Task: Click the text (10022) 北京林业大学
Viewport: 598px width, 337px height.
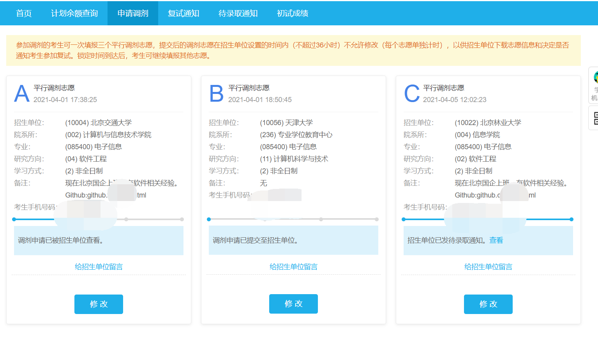Action: (488, 123)
